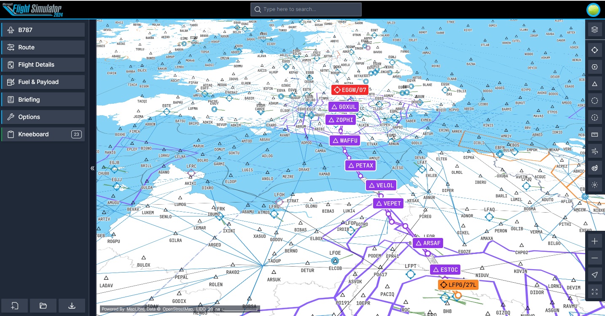Click the EGJJ airport symbol on map
This screenshot has height=316, width=605.
pos(116,186)
